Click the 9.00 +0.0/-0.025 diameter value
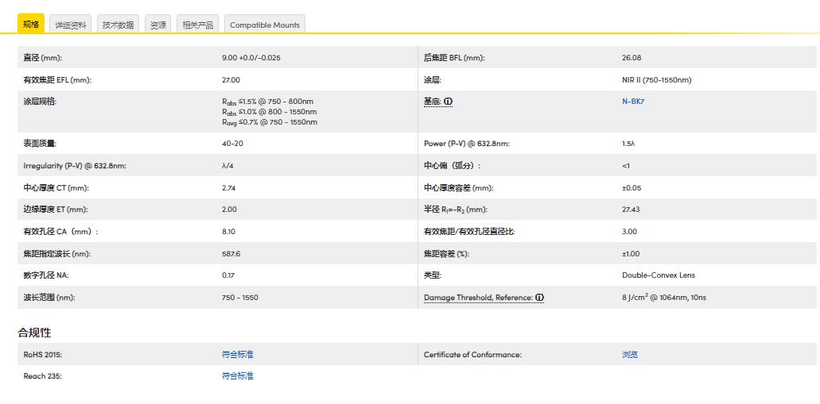The width and height of the screenshot is (820, 404). coord(251,58)
